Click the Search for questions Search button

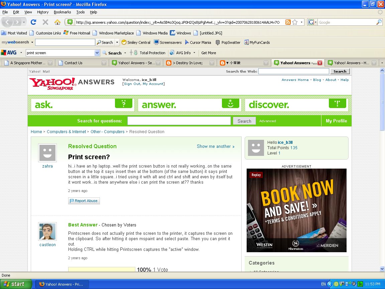(244, 121)
